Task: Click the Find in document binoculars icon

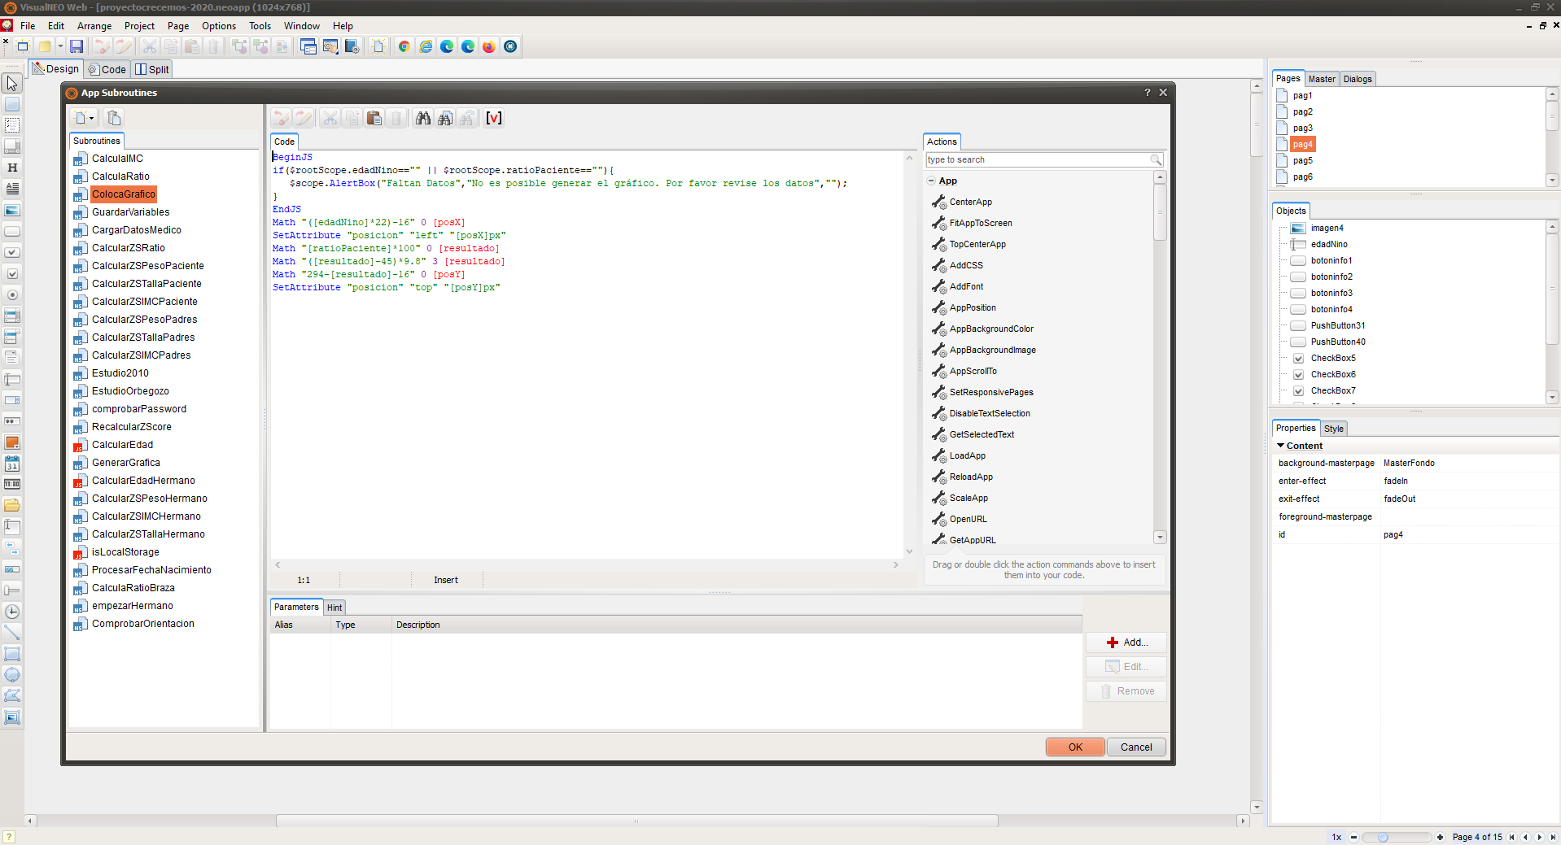Action: click(x=444, y=119)
